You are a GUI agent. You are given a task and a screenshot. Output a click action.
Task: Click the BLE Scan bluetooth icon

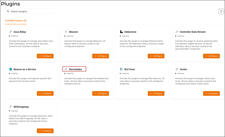[121, 69]
